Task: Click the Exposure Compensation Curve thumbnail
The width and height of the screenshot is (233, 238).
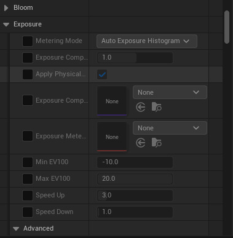Action: (112, 101)
